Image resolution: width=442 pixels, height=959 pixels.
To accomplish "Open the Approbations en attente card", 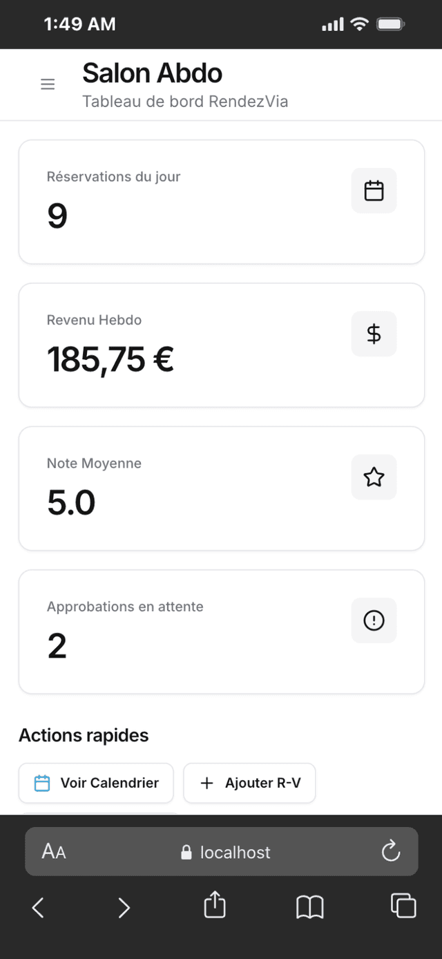I will tap(222, 632).
